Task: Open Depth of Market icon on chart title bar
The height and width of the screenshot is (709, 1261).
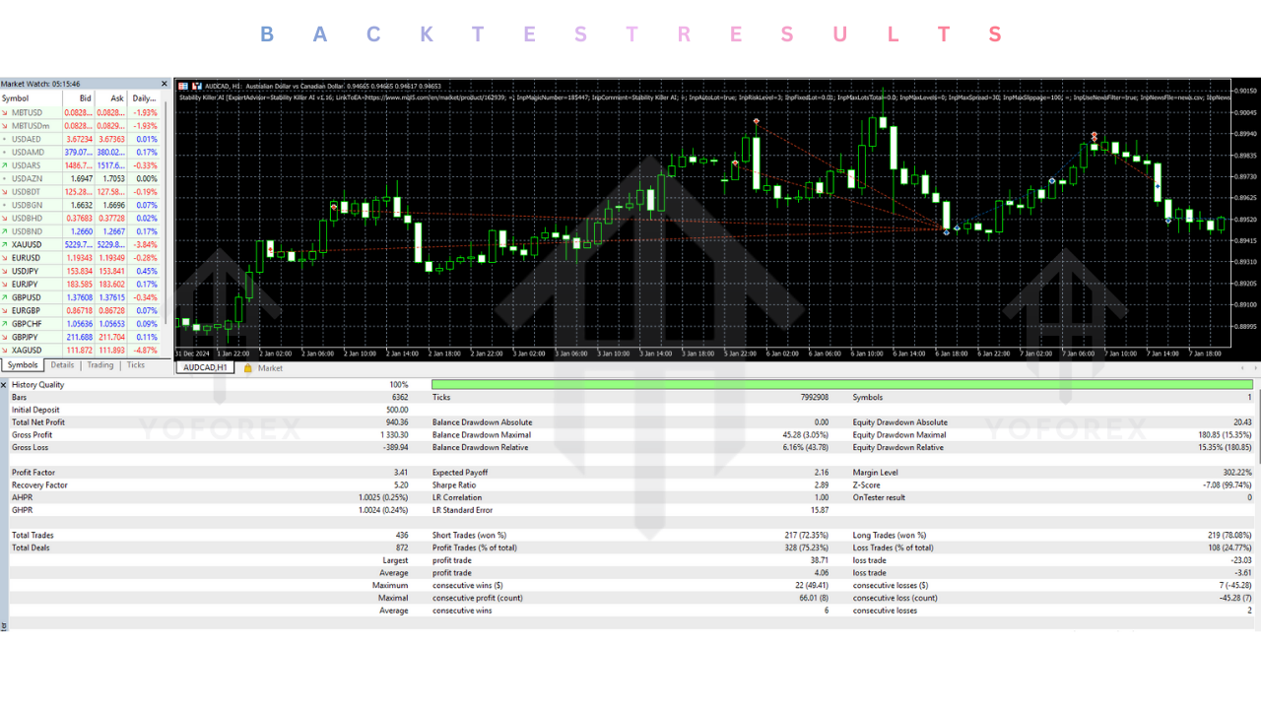Action: pyautogui.click(x=183, y=85)
